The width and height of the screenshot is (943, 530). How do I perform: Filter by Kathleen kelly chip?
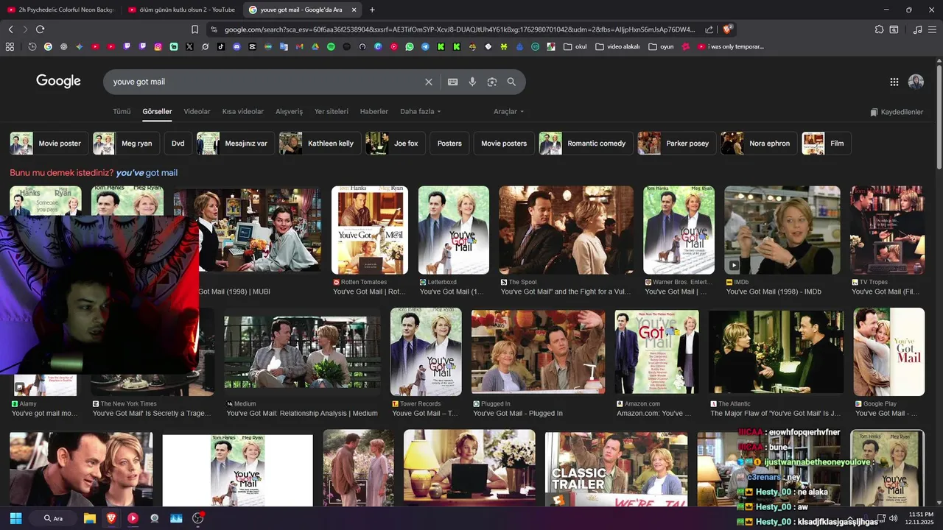[x=320, y=144]
